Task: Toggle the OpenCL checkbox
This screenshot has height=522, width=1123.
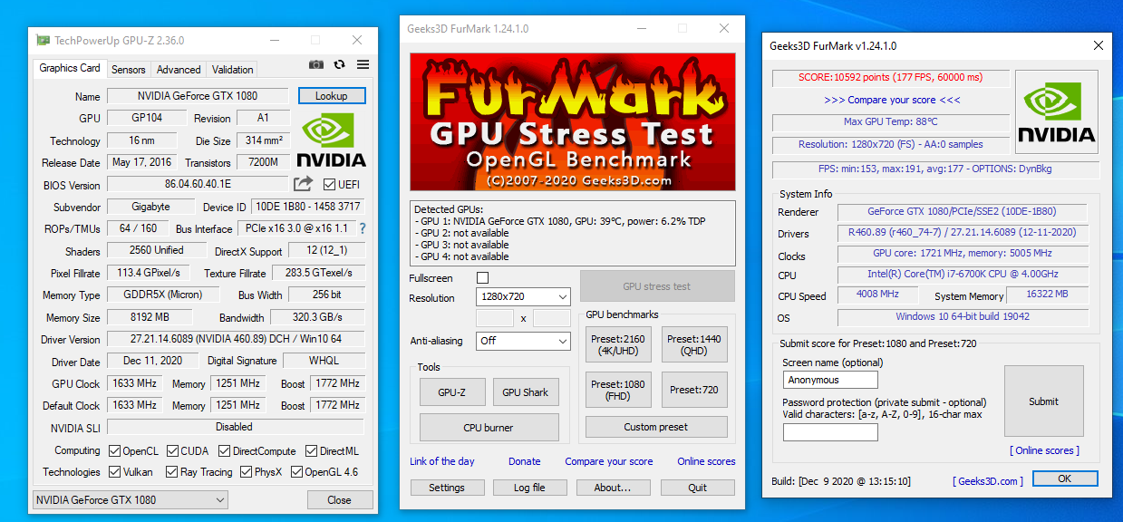Action: click(x=114, y=450)
